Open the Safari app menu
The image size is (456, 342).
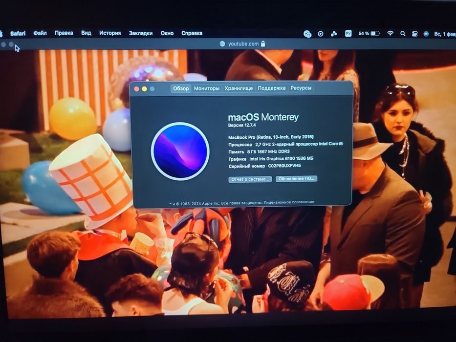18,33
